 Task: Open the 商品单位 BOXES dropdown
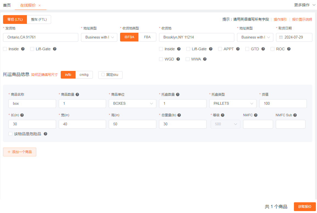(x=132, y=104)
